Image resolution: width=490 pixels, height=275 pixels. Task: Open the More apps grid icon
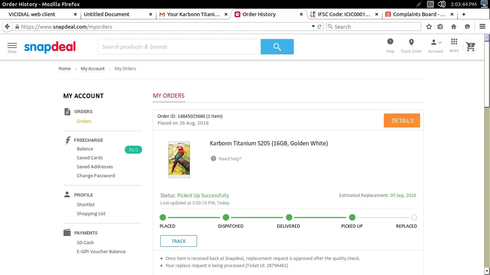click(x=454, y=42)
